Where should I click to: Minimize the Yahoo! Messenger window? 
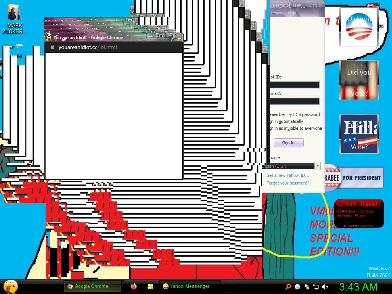pyautogui.click(x=310, y=6)
